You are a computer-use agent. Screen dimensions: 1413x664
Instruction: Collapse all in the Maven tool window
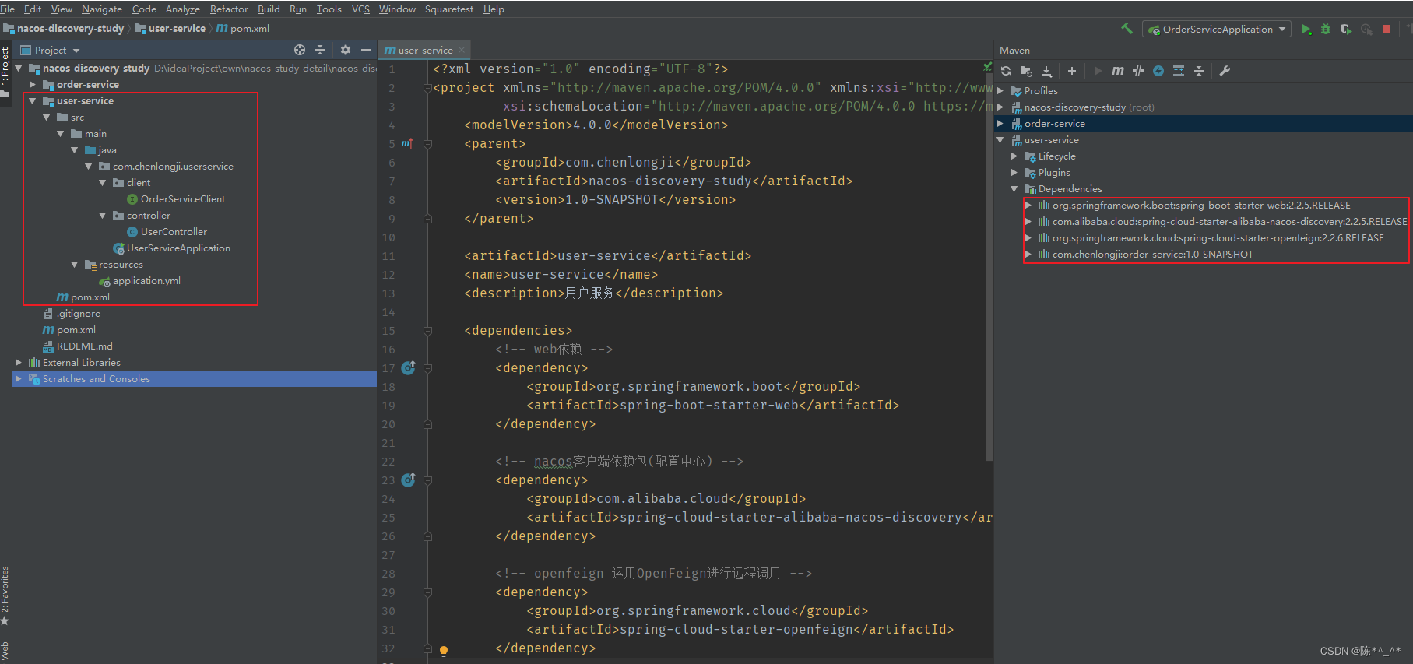(1199, 71)
